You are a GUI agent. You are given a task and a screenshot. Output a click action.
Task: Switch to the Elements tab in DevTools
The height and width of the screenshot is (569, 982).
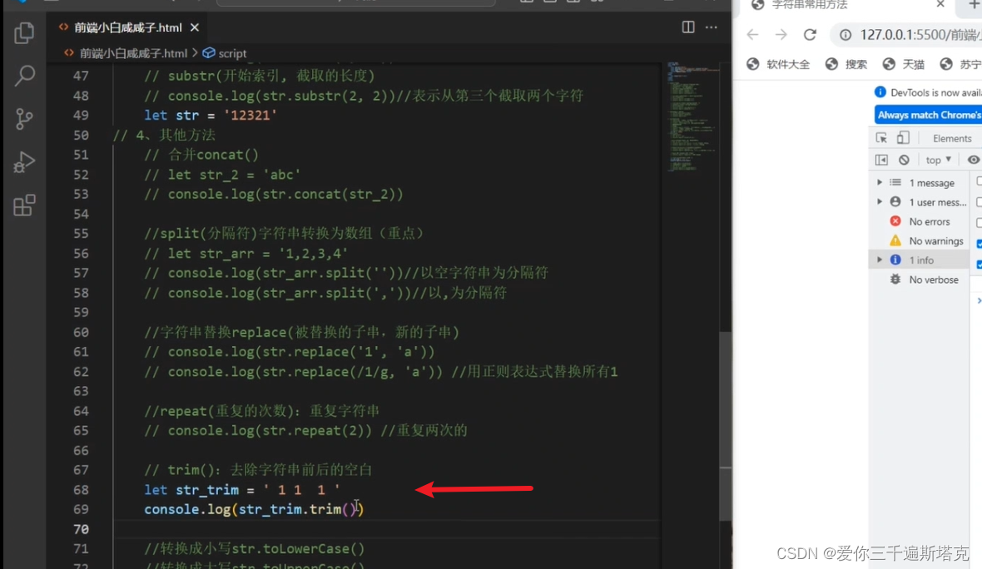pyautogui.click(x=951, y=137)
